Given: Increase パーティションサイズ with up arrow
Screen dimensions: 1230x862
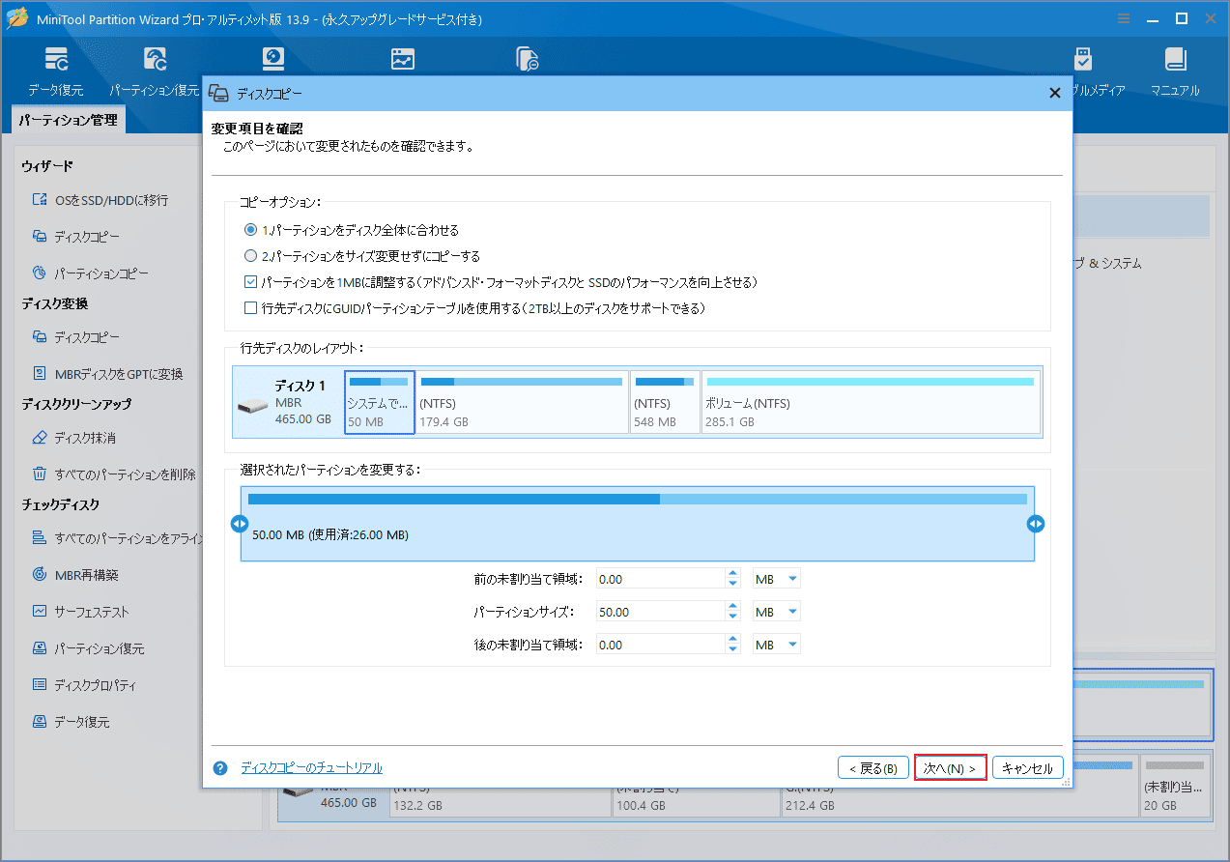Looking at the screenshot, I should [x=733, y=607].
